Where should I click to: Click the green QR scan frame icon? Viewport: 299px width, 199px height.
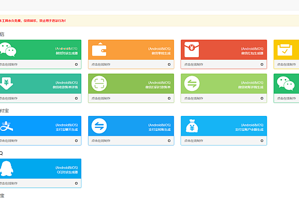point(99,84)
